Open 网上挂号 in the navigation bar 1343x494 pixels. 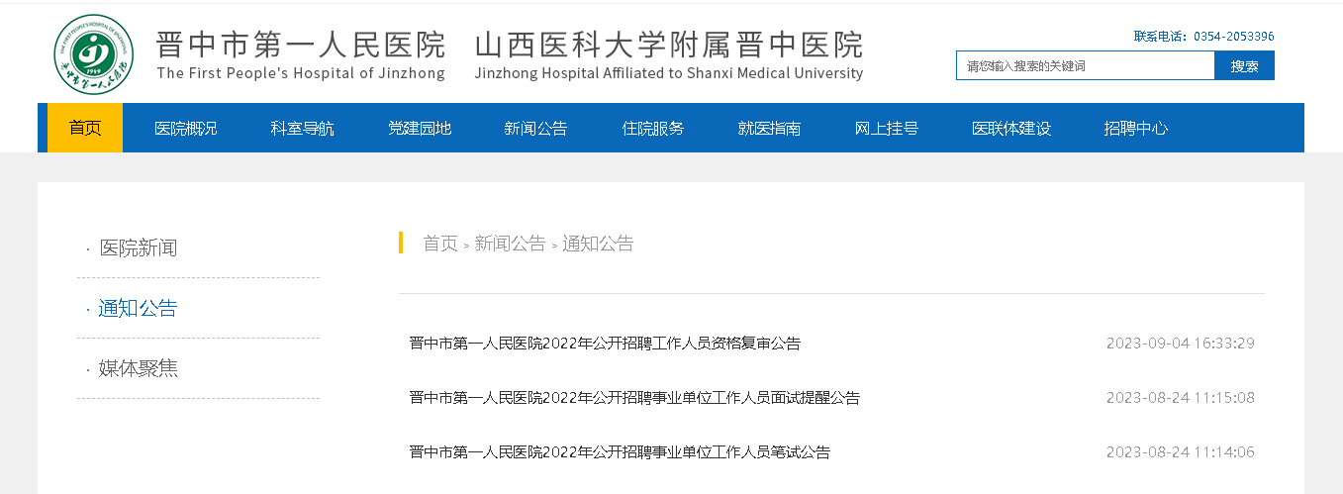pos(886,128)
